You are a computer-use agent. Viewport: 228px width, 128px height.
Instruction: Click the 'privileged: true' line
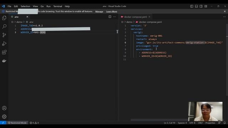click(x=147, y=46)
